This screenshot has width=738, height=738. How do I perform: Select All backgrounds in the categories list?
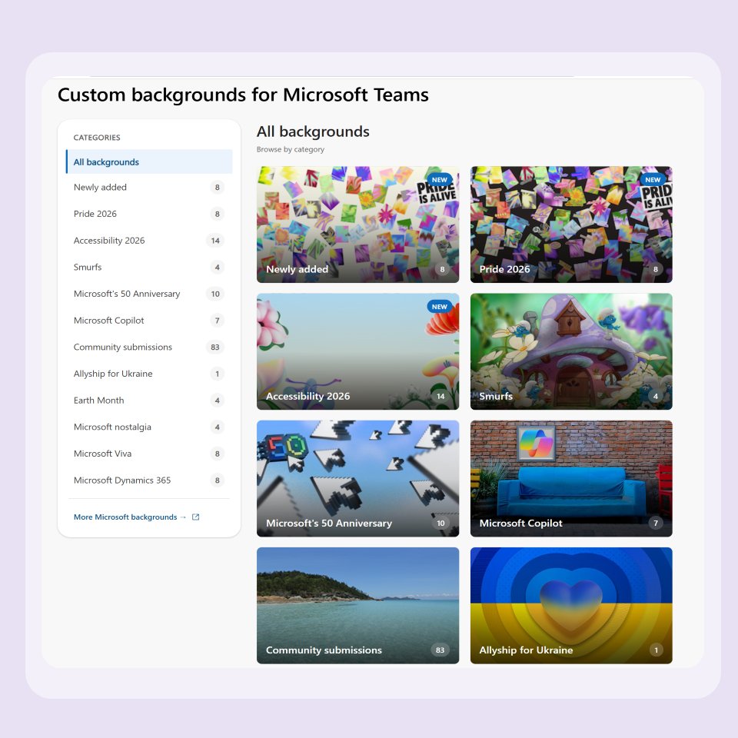click(149, 162)
